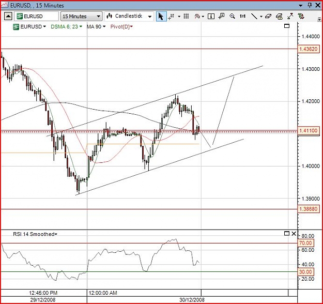The image size is (323, 304).
Task: Click the add annotation note icon
Action: point(221,16)
